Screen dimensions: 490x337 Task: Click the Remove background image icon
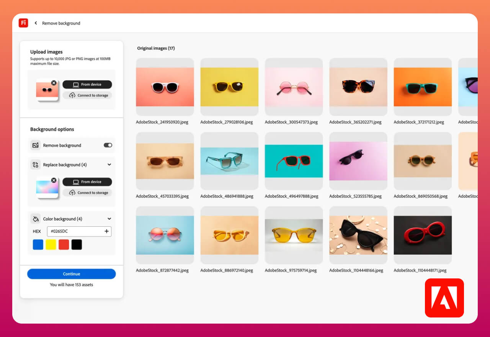point(36,145)
